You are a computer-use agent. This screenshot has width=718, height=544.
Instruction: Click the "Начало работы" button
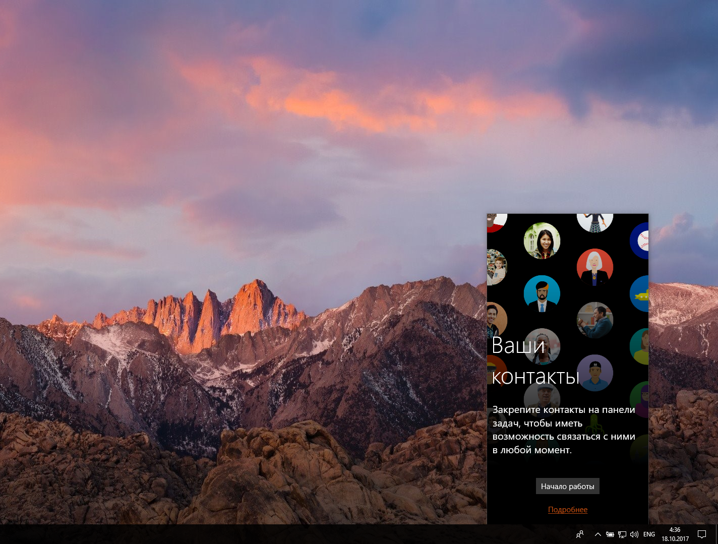point(567,487)
